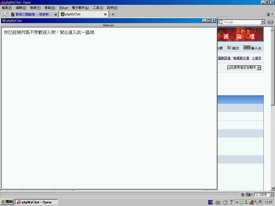Image resolution: width=275 pixels, height=206 pixels.
Task: Click the ZoneAlarm Z tray icon
Action: click(x=247, y=202)
